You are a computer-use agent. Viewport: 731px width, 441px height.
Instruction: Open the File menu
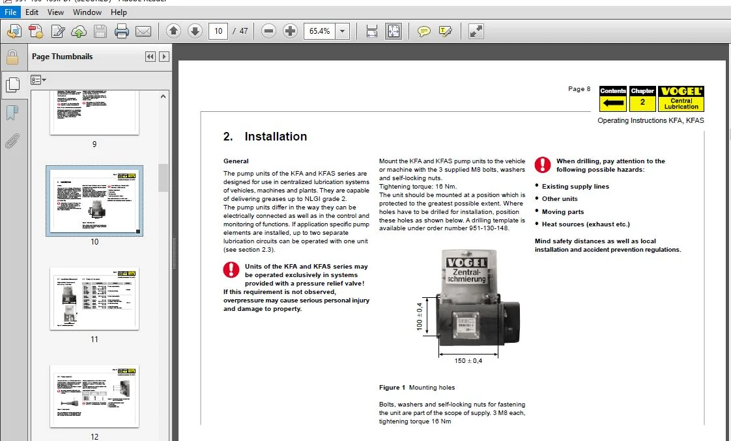coord(10,12)
